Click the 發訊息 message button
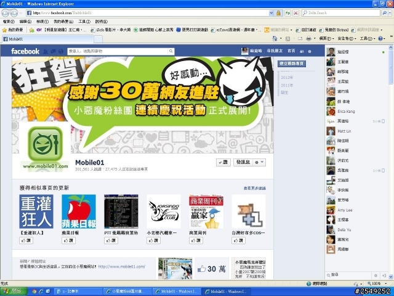Screen dimensions: 394x296 (x=243, y=162)
